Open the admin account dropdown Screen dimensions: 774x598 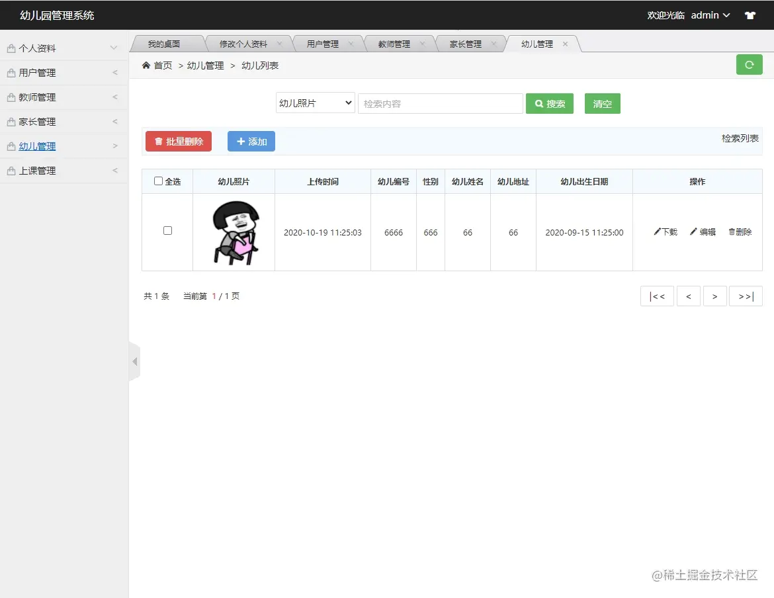pyautogui.click(x=710, y=15)
